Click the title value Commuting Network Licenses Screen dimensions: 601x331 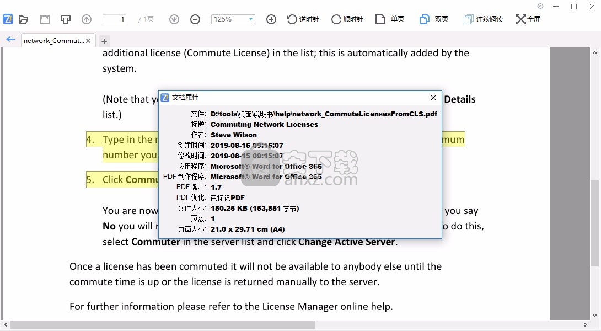coord(265,124)
